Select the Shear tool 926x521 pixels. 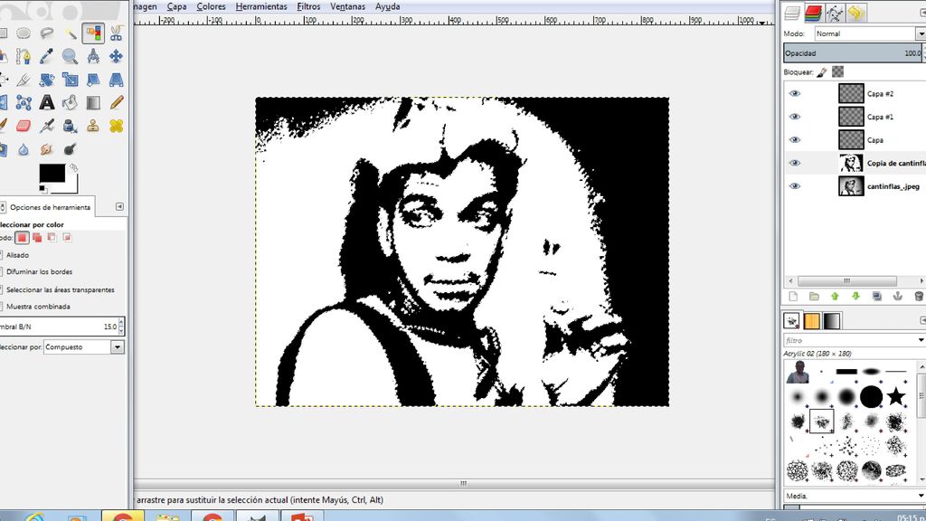[x=93, y=80]
